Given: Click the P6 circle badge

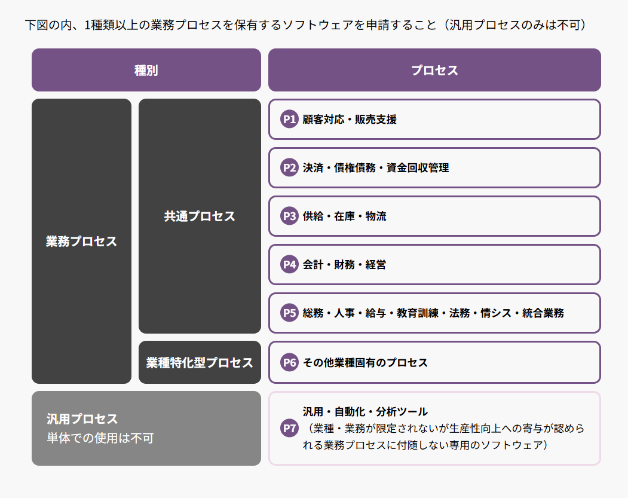Looking at the screenshot, I should [x=289, y=362].
